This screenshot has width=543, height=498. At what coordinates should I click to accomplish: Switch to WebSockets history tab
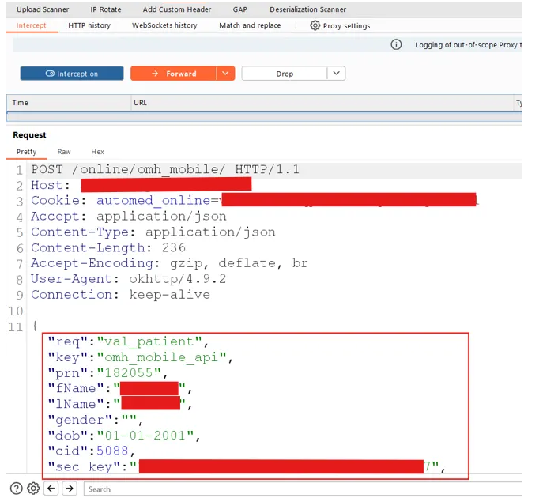(164, 25)
